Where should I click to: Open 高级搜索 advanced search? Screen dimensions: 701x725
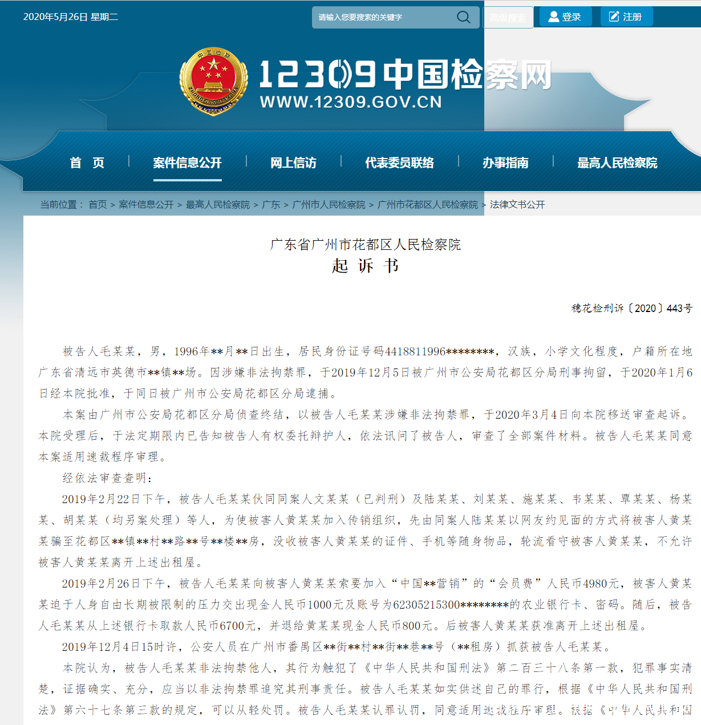(508, 18)
